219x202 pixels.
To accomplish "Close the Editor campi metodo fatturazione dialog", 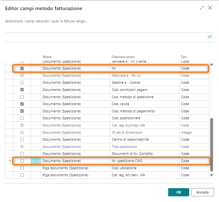I will pos(210,8).
